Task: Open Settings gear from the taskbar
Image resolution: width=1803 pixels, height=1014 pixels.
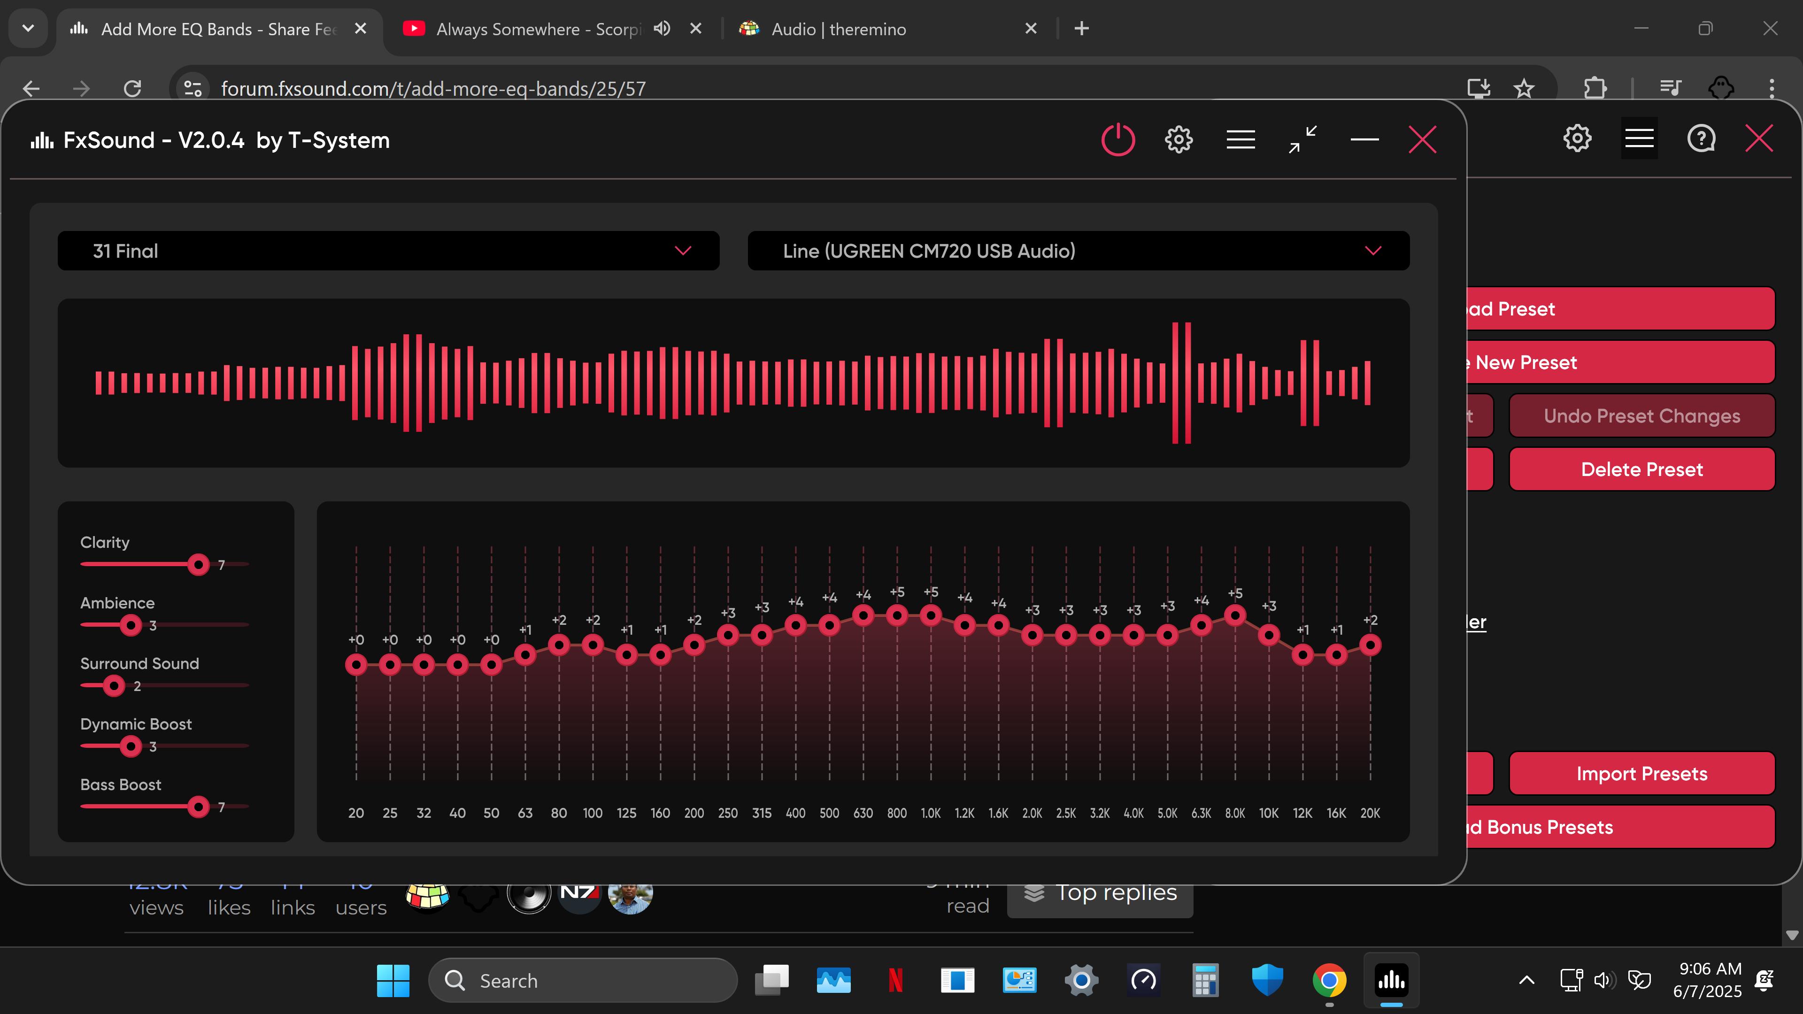Action: [1081, 980]
